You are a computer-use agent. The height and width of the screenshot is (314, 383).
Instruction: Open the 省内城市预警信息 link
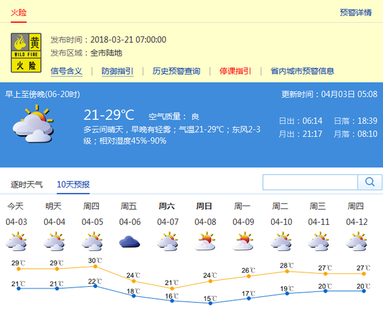point(302,71)
